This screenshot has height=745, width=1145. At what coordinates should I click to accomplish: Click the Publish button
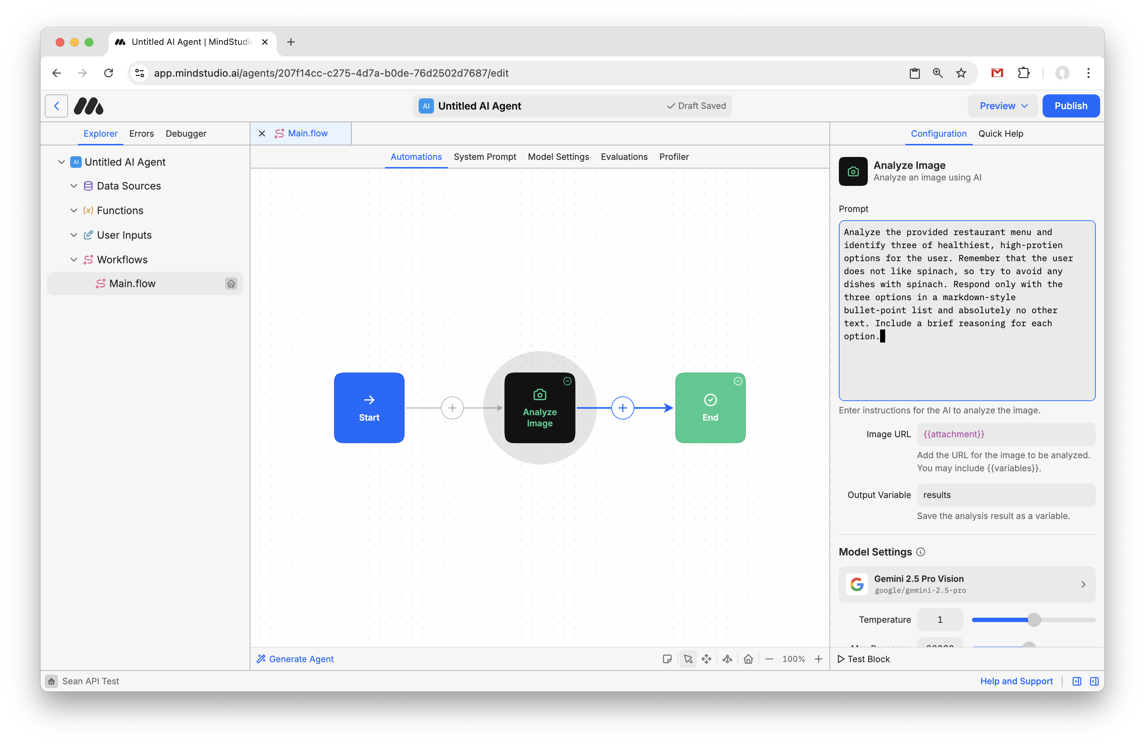pyautogui.click(x=1070, y=106)
